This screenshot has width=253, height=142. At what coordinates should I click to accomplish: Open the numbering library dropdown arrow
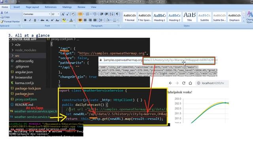[91, 14]
